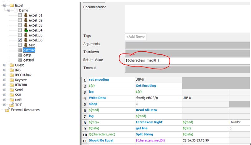Click the 'Read All Data' cell
This screenshot has width=251, height=145.
(x=159, y=110)
